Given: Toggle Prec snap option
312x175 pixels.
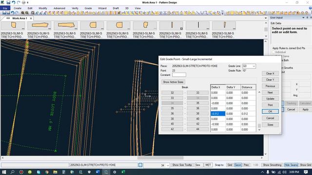Looking at the screenshot, I should click(x=246, y=165).
